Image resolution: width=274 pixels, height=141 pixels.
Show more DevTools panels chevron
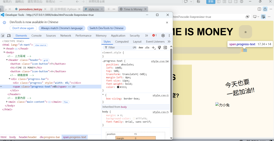[146, 35]
